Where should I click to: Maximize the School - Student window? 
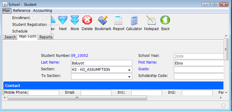[215, 5]
